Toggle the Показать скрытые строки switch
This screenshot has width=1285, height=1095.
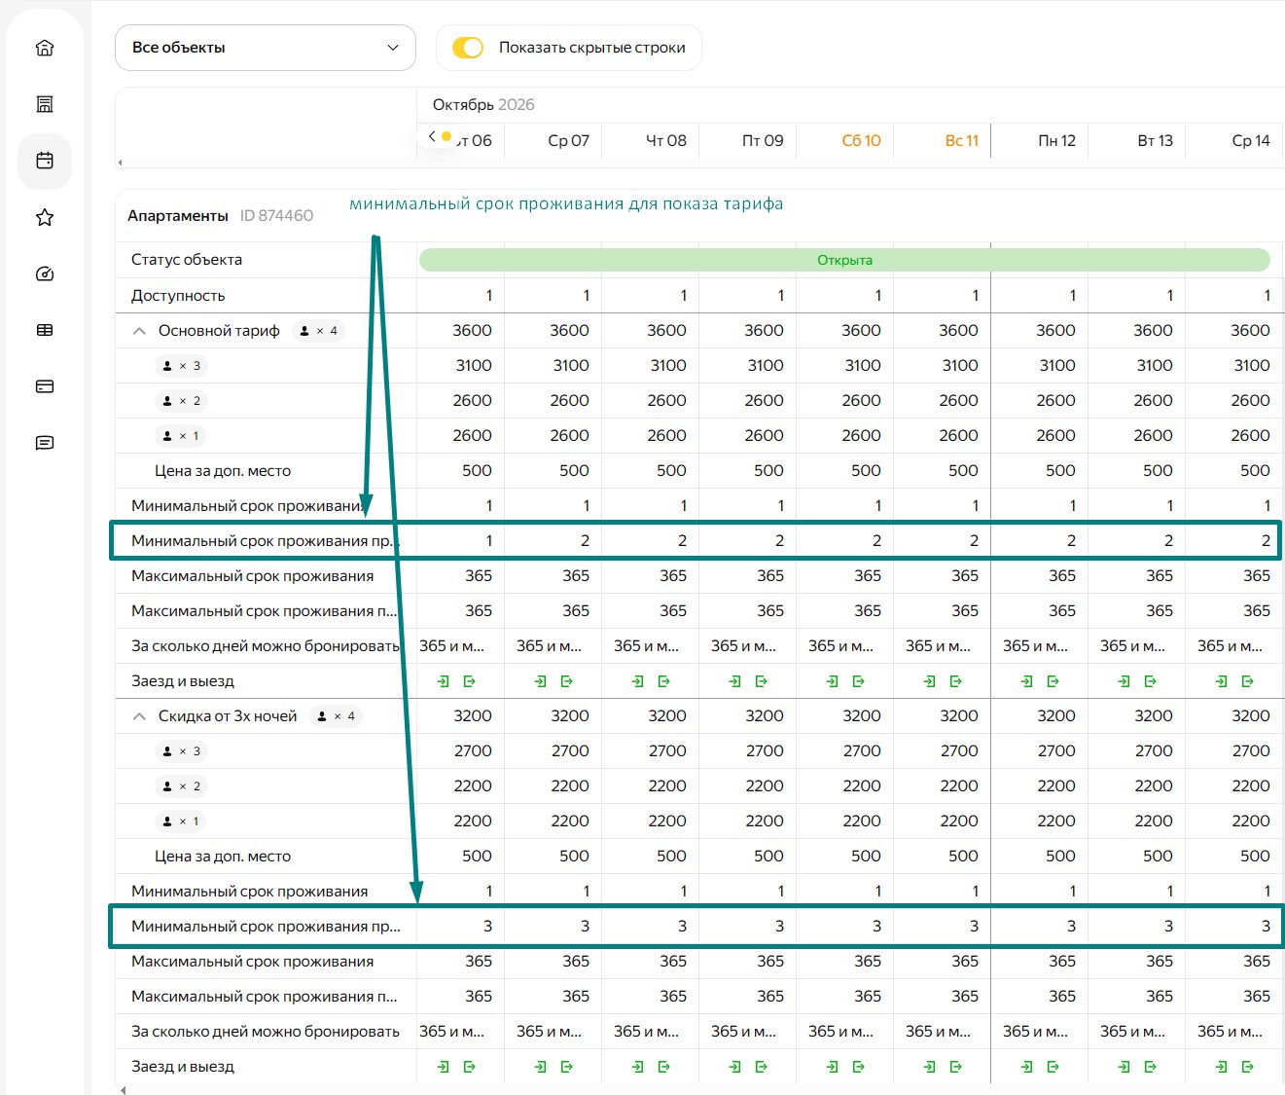468,48
